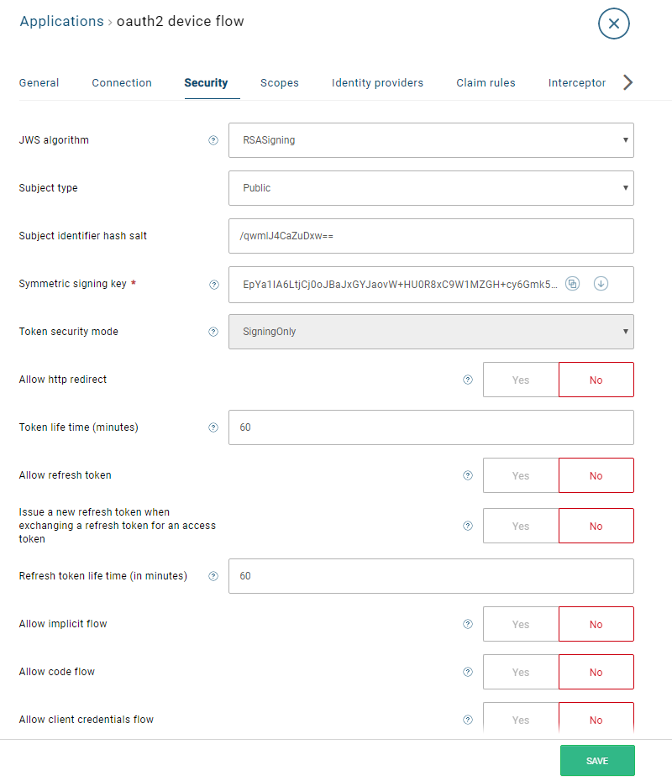The height and width of the screenshot is (781, 672).
Task: Click the Symmetric signing key field
Action: (x=431, y=285)
